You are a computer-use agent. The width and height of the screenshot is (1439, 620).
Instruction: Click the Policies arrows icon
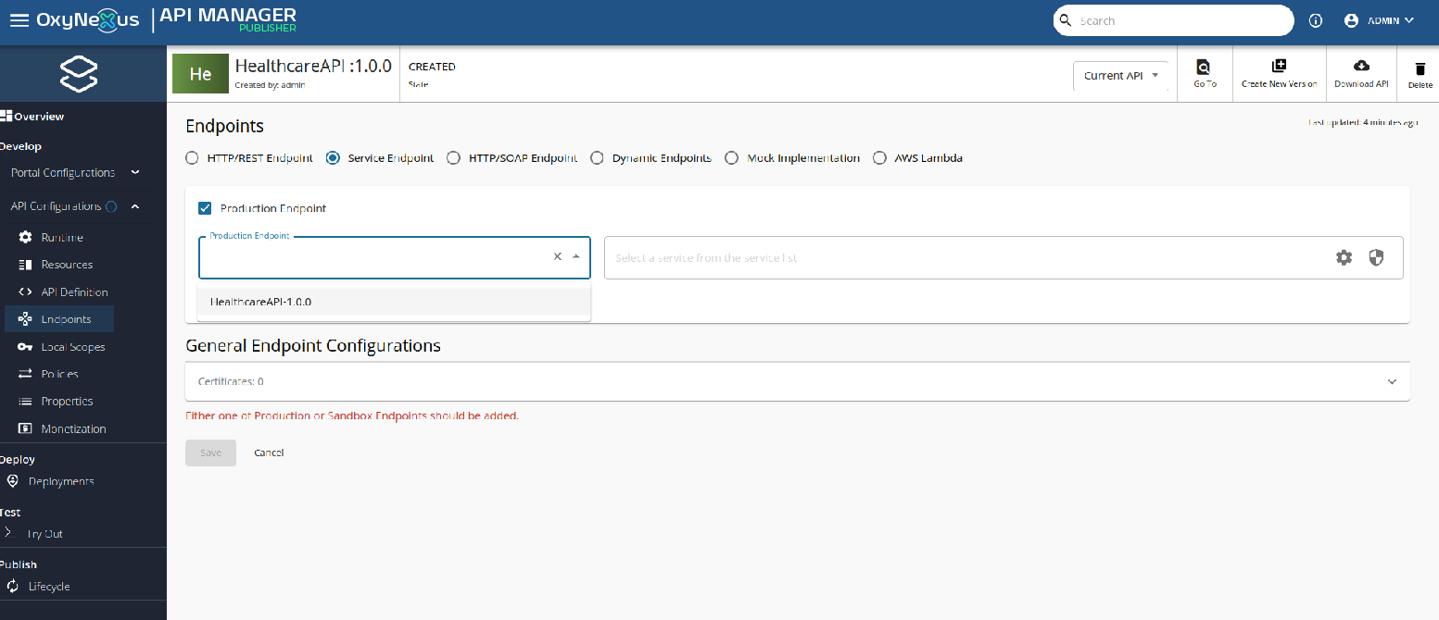(x=26, y=374)
